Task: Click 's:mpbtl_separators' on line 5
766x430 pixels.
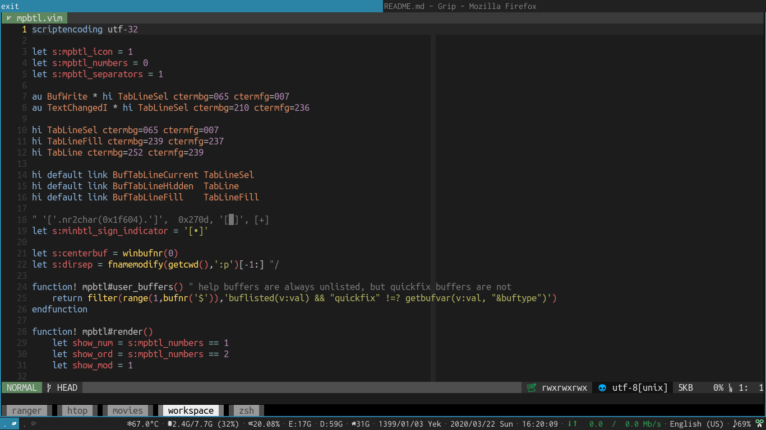Action: coord(98,74)
